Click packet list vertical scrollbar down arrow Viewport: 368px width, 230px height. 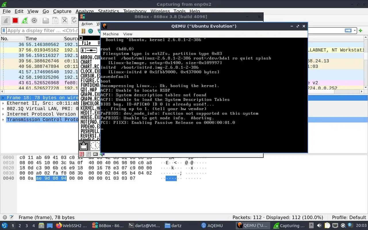point(366,87)
